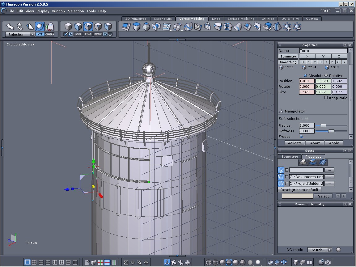Adjust the Softness slider handle
Image resolution: width=356 pixels, height=267 pixels.
(x=331, y=131)
